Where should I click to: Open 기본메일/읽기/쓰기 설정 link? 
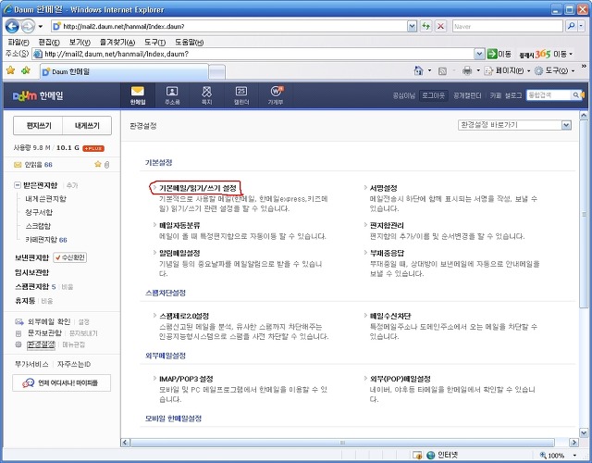pos(197,188)
